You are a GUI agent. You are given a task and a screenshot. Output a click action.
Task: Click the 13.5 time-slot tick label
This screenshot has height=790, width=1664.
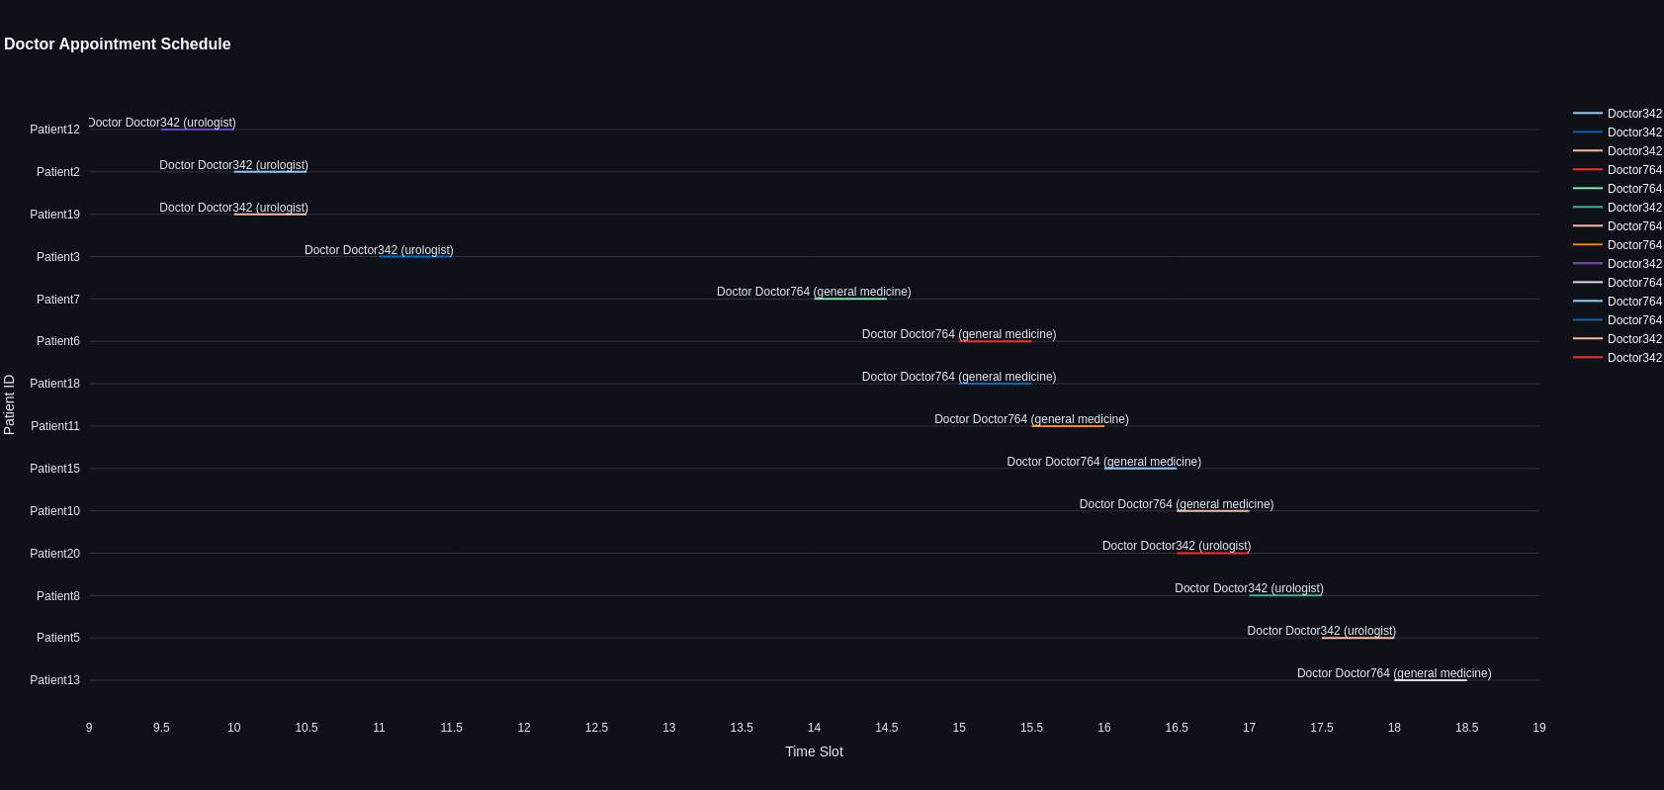coord(742,728)
